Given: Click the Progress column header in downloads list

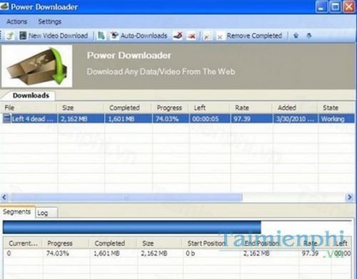Looking at the screenshot, I should [171, 107].
